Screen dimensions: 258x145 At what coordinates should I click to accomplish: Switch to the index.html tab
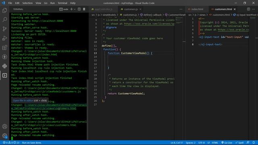pyautogui.click(x=197, y=9)
